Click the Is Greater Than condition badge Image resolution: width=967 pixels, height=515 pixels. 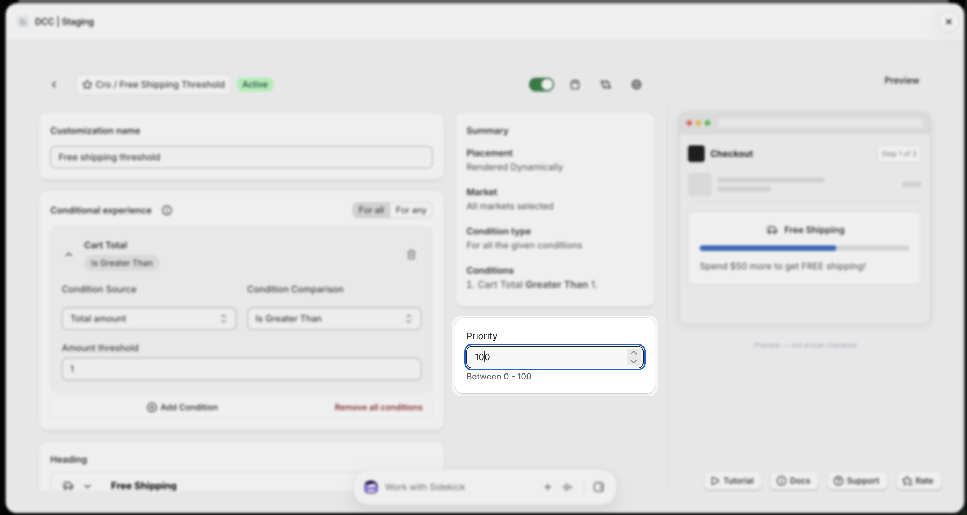122,263
